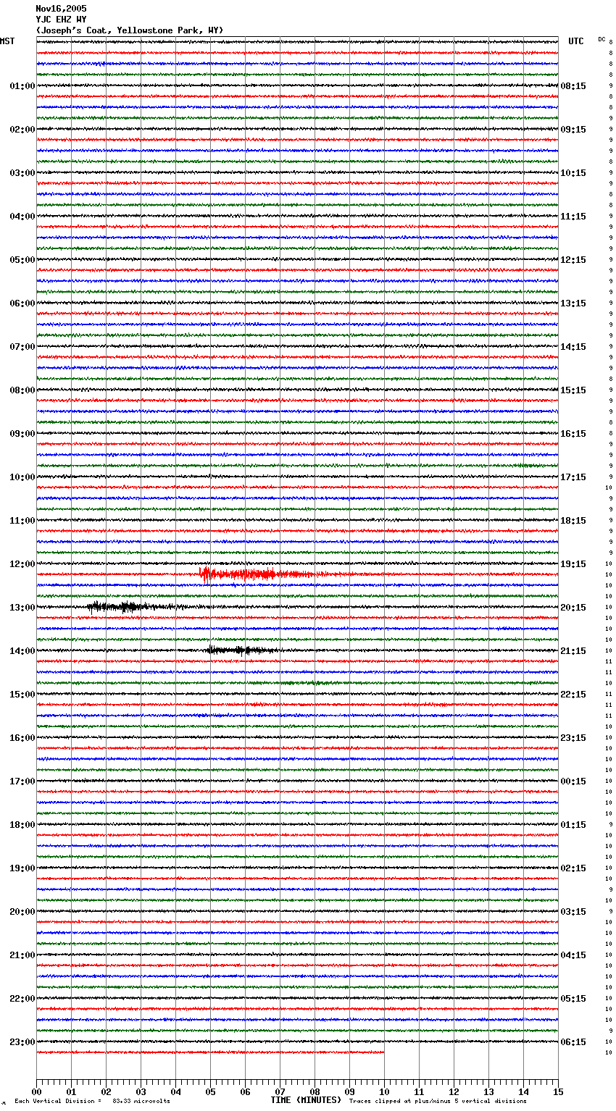This screenshot has width=616, height=1111.
Task: Select the "14:00" MST time label
Action: pyautogui.click(x=22, y=651)
